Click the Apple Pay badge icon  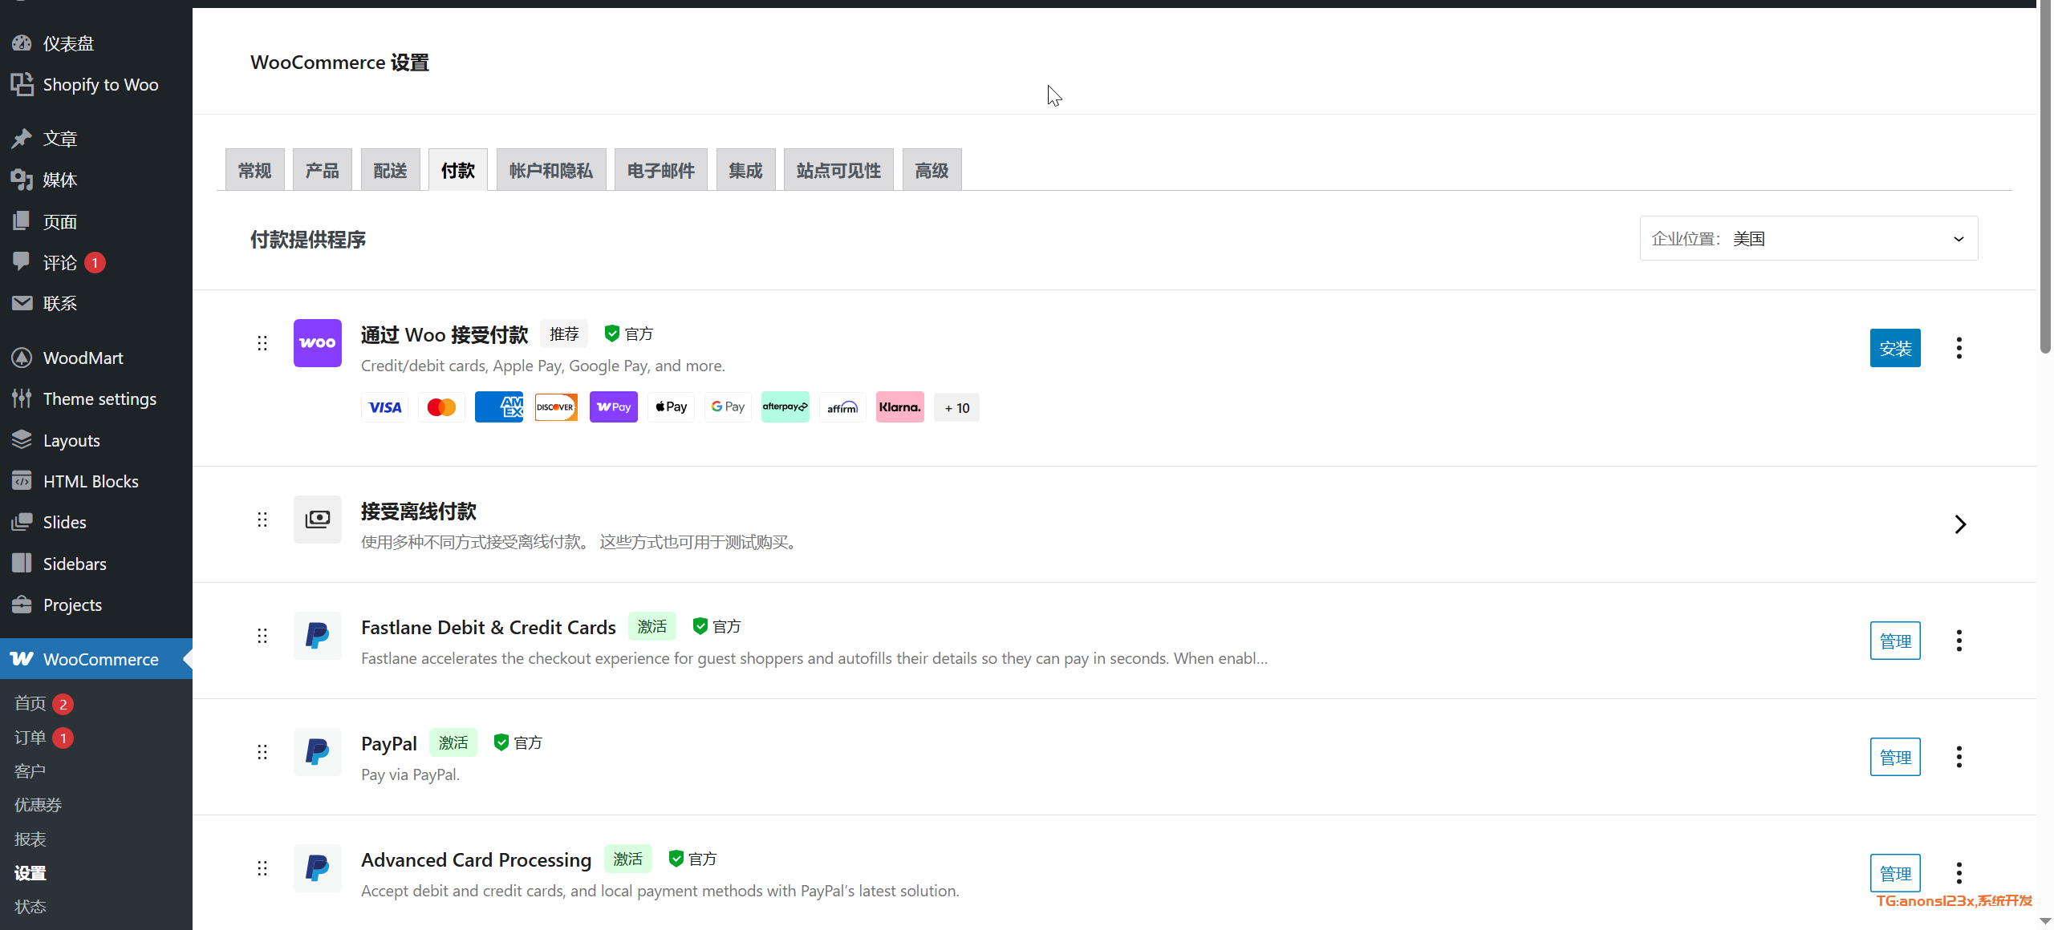point(671,407)
